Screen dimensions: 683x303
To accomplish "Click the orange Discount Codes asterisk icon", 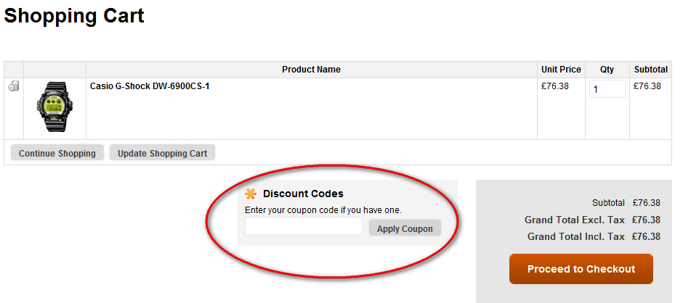I will tap(251, 194).
